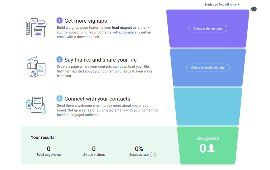
Task: Click the List growth person icon
Action: click(x=211, y=148)
